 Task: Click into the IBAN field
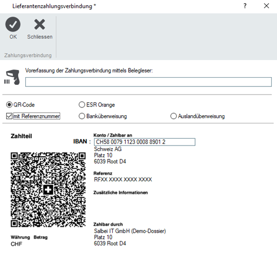click(x=145, y=142)
